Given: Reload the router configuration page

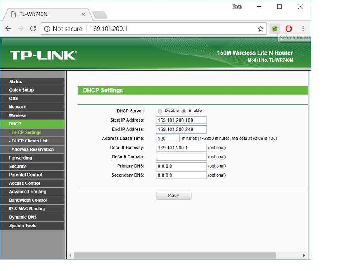Looking at the screenshot, I should point(33,28).
